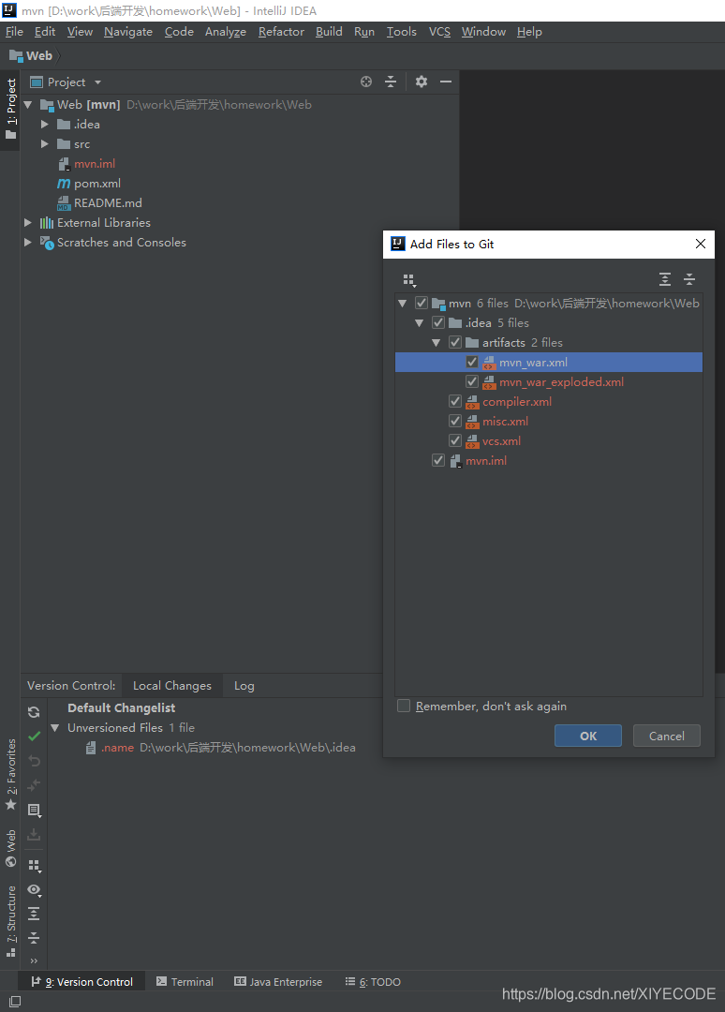
Task: Open the Build menu
Action: tap(329, 32)
